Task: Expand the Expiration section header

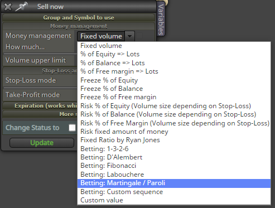Action: pos(40,106)
